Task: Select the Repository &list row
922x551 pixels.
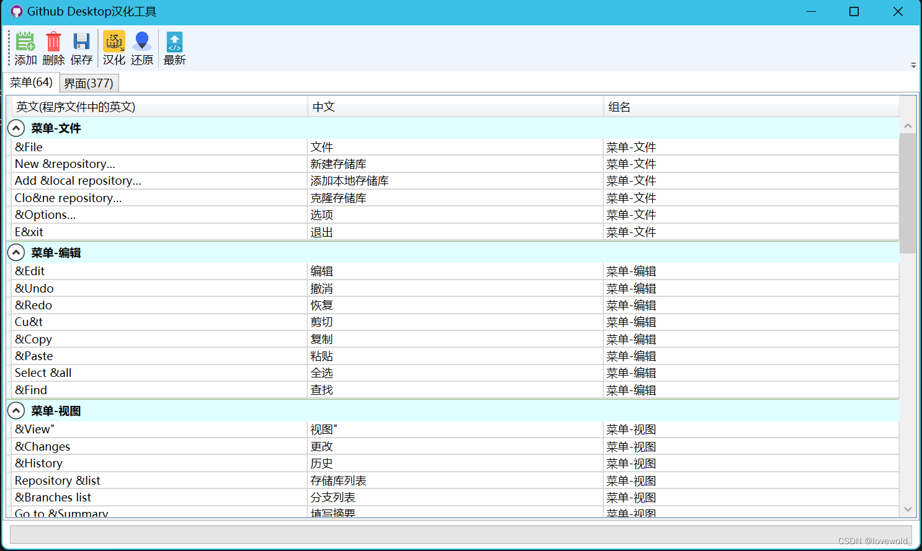Action: point(455,480)
